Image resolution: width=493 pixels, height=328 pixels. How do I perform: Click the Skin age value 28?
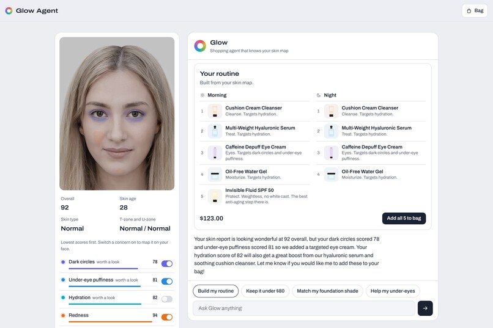click(124, 208)
